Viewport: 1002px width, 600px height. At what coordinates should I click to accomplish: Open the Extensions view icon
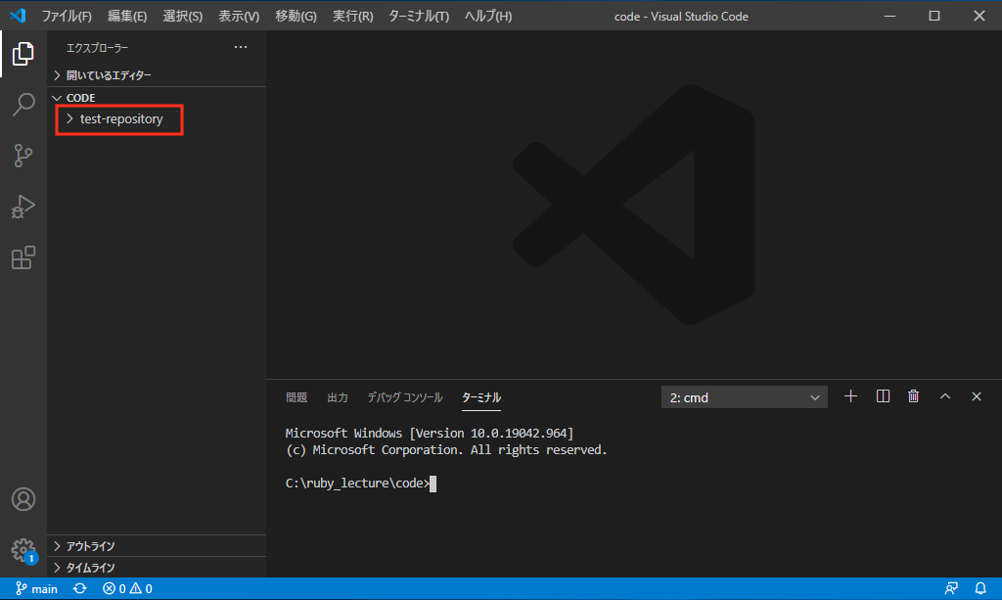[23, 257]
